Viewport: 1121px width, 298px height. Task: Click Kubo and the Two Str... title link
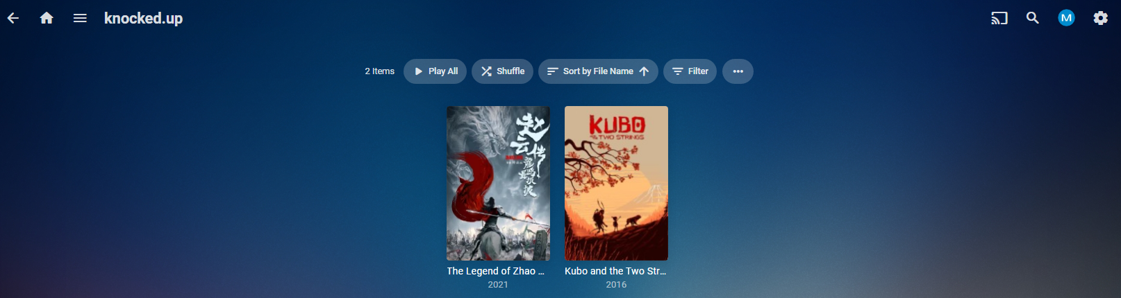click(615, 271)
